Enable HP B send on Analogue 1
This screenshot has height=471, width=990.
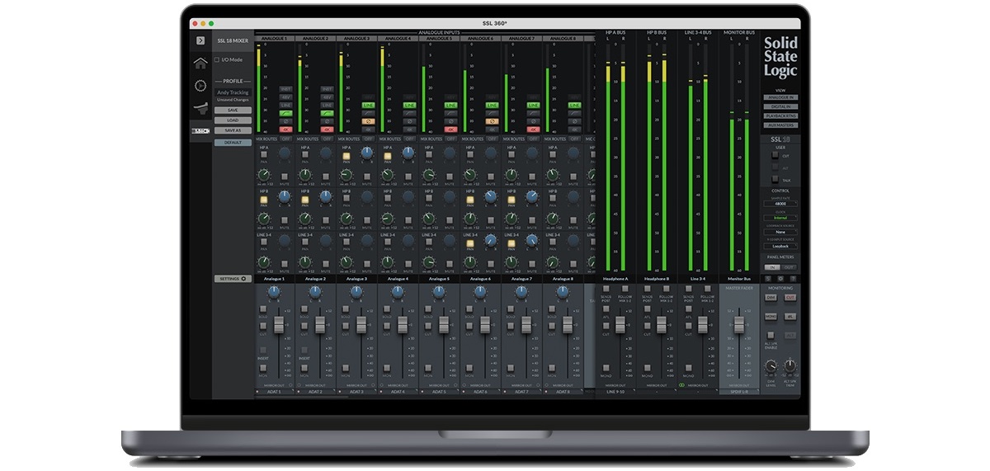pos(264,200)
